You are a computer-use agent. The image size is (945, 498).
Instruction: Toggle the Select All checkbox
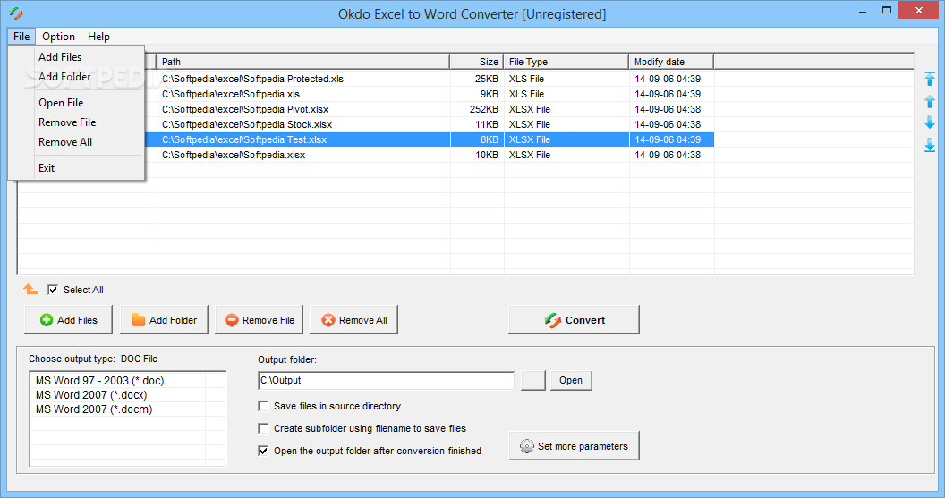coord(53,290)
